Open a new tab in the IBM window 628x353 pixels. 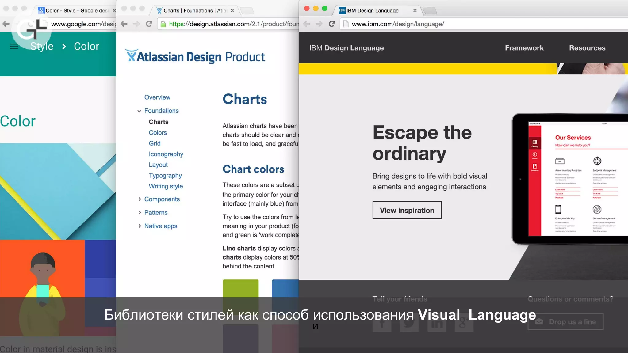pyautogui.click(x=430, y=11)
